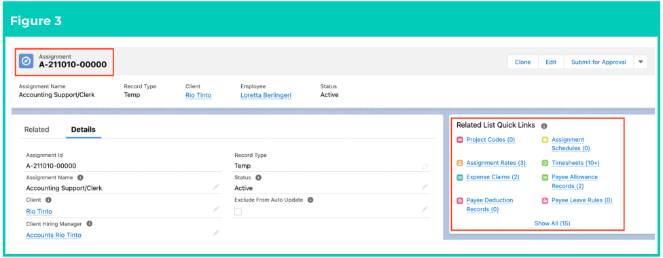Click info icon next to Client Hiring Manager

click(90, 223)
